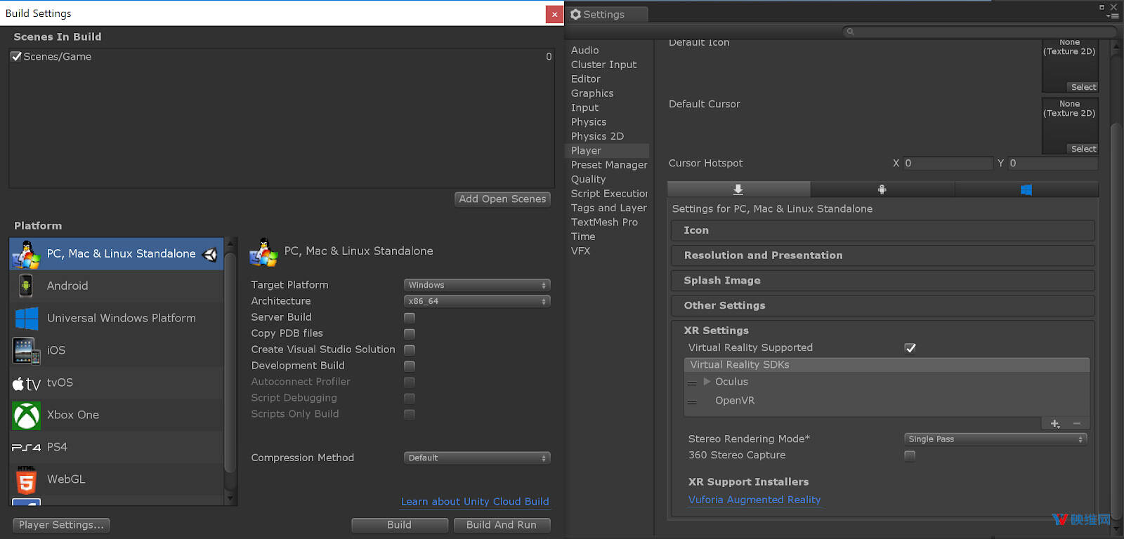Click the Universal Windows Platform icon
The height and width of the screenshot is (539, 1124).
(x=27, y=318)
